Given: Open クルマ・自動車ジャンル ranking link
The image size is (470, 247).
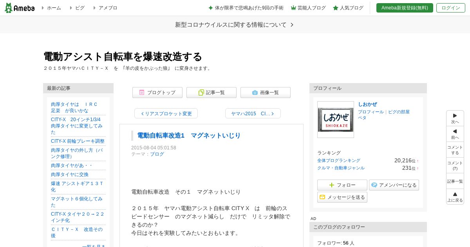Looking at the screenshot, I should [341, 168].
